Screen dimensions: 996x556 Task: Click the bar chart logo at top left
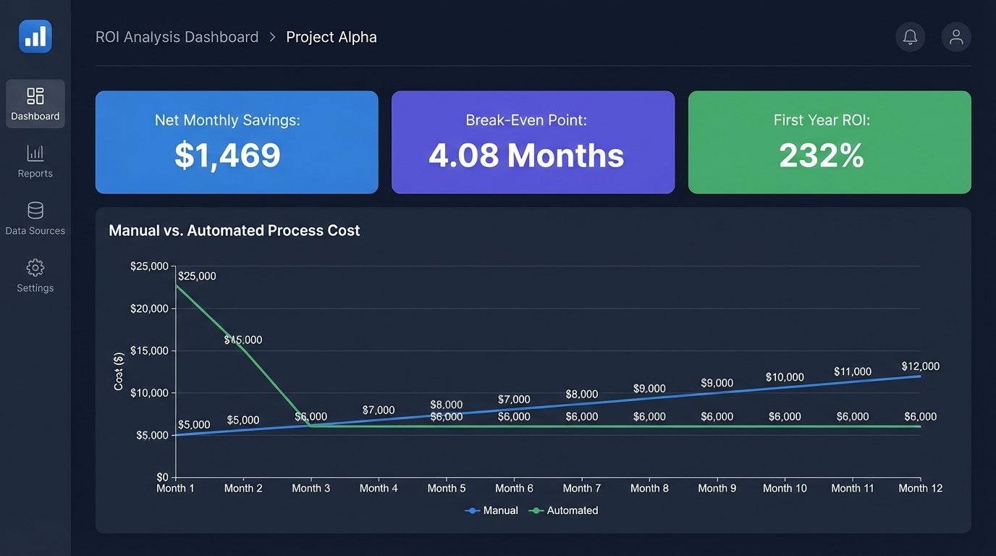click(x=35, y=35)
